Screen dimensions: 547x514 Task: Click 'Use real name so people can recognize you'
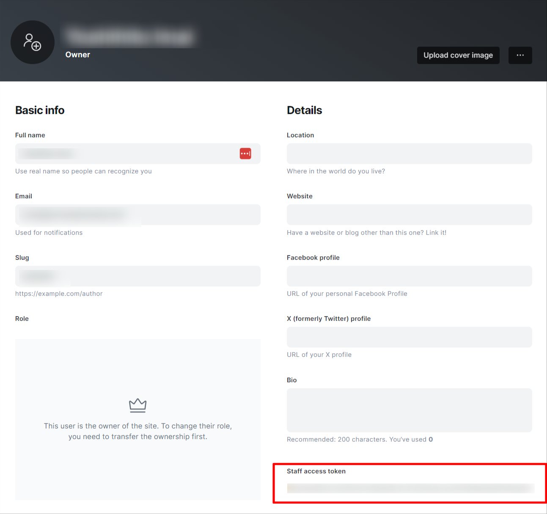(x=83, y=171)
